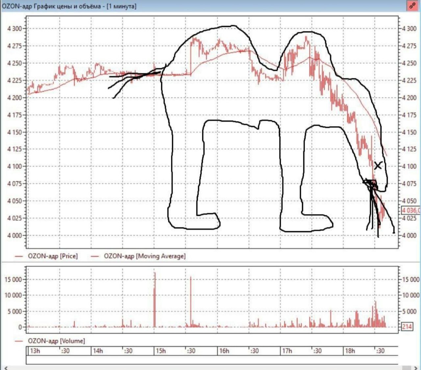Viewport: 421px width, 370px height.
Task: Click the 15h label on time axis
Action: (161, 351)
